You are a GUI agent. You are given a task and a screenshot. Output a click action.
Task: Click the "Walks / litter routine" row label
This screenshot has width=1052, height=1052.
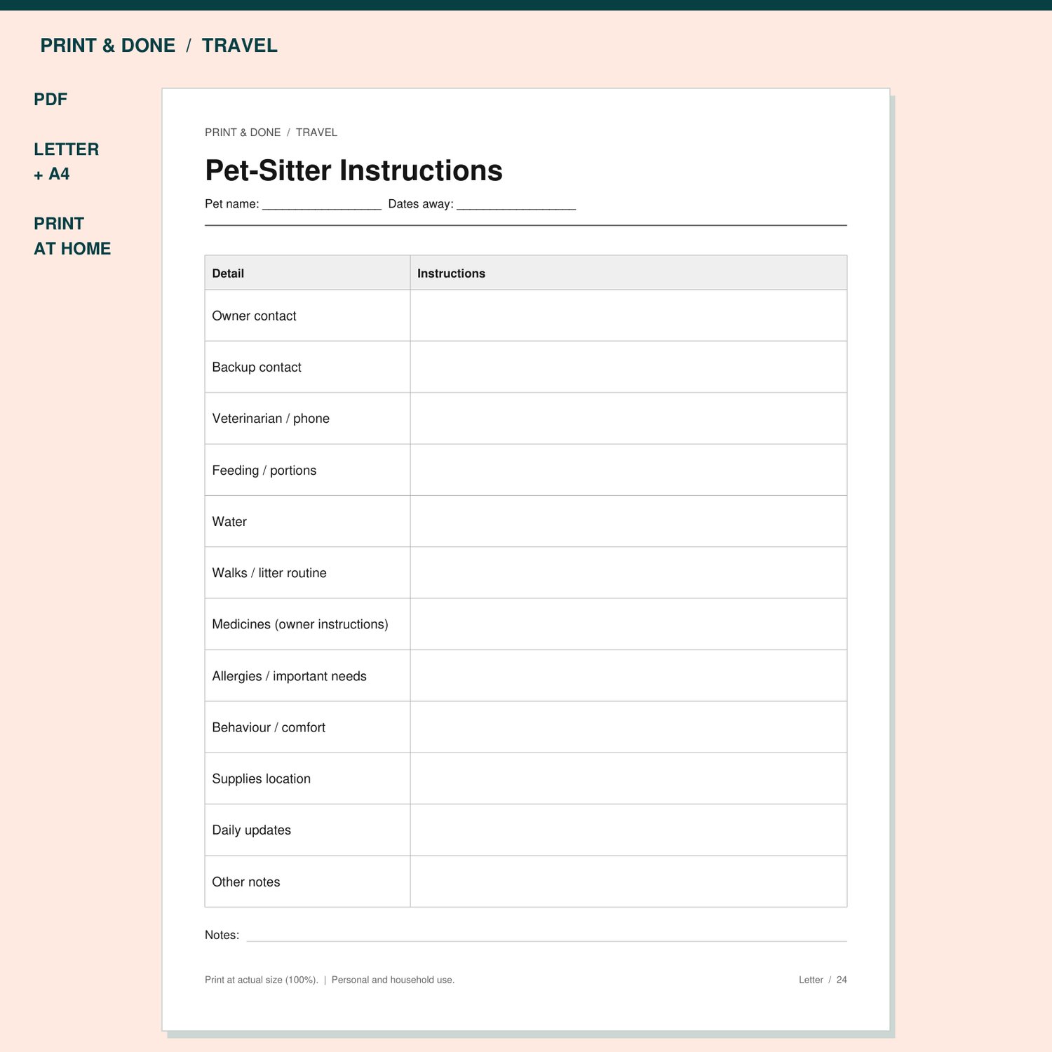269,573
